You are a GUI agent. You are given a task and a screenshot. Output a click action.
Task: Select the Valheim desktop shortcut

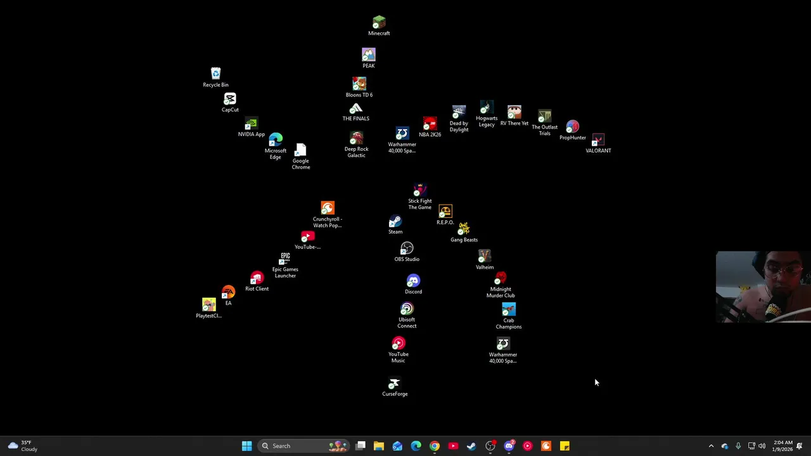(485, 260)
